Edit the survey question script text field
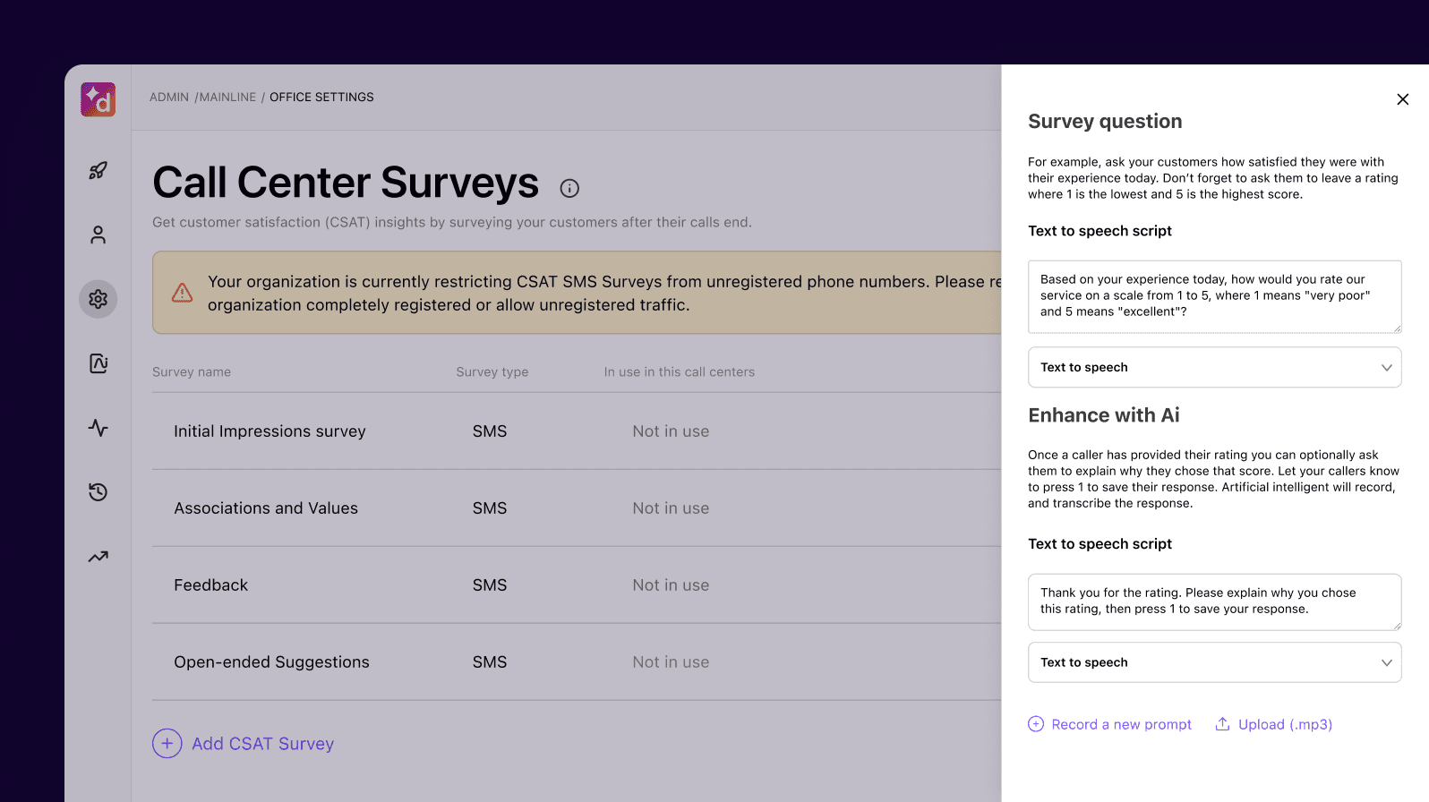The width and height of the screenshot is (1429, 802). pos(1214,296)
